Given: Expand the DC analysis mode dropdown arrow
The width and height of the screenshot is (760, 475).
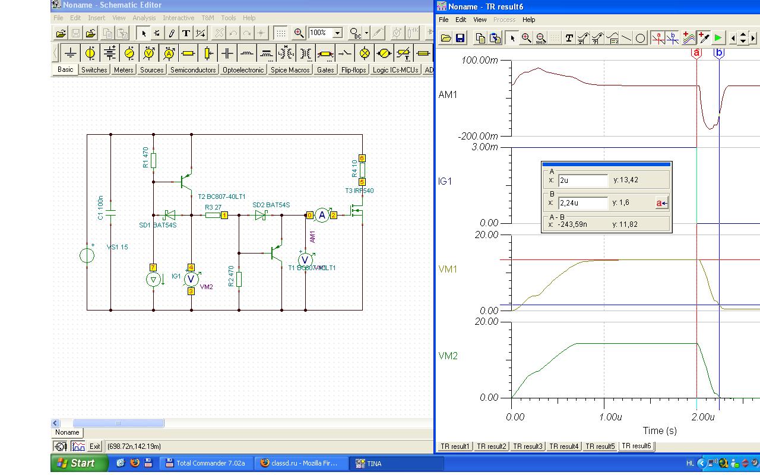Looking at the screenshot, I should tap(367, 33).
